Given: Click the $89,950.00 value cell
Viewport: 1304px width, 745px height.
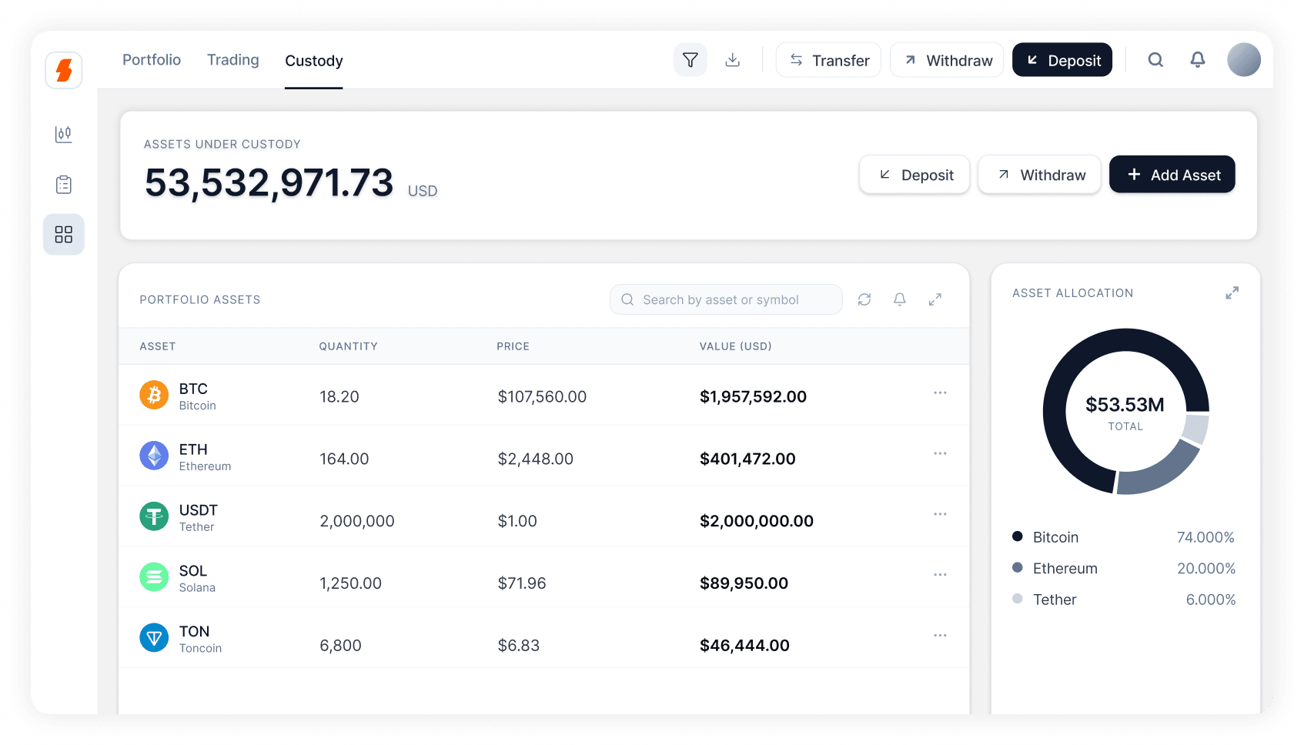Looking at the screenshot, I should pos(744,583).
